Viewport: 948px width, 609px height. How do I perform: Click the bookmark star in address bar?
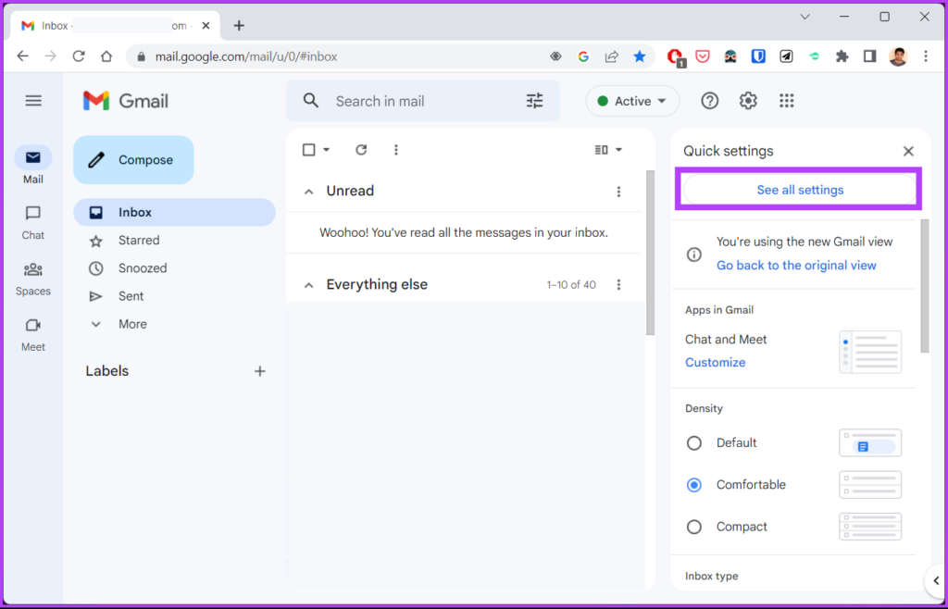click(639, 56)
